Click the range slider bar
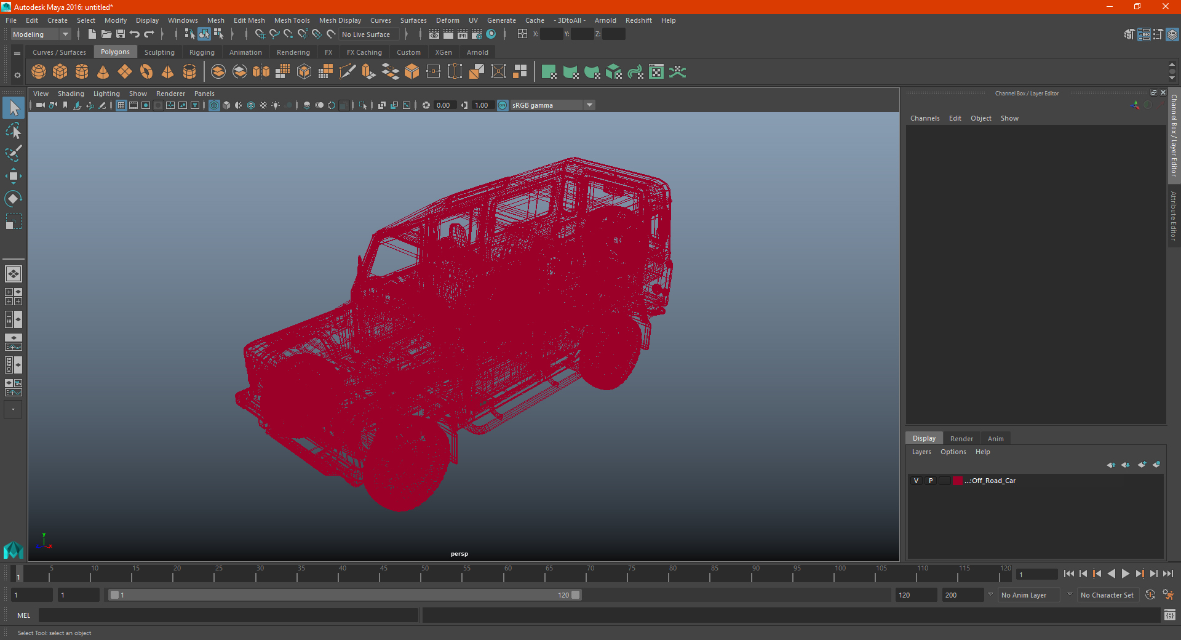1181x640 pixels. 344,595
